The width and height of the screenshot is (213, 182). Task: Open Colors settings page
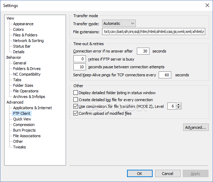[x=18, y=29]
